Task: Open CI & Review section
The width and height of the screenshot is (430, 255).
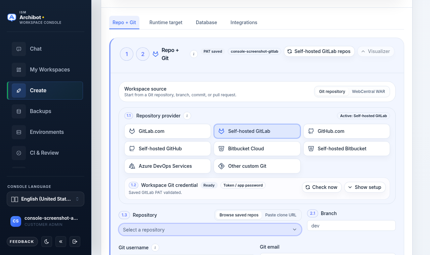Action: 45,153
